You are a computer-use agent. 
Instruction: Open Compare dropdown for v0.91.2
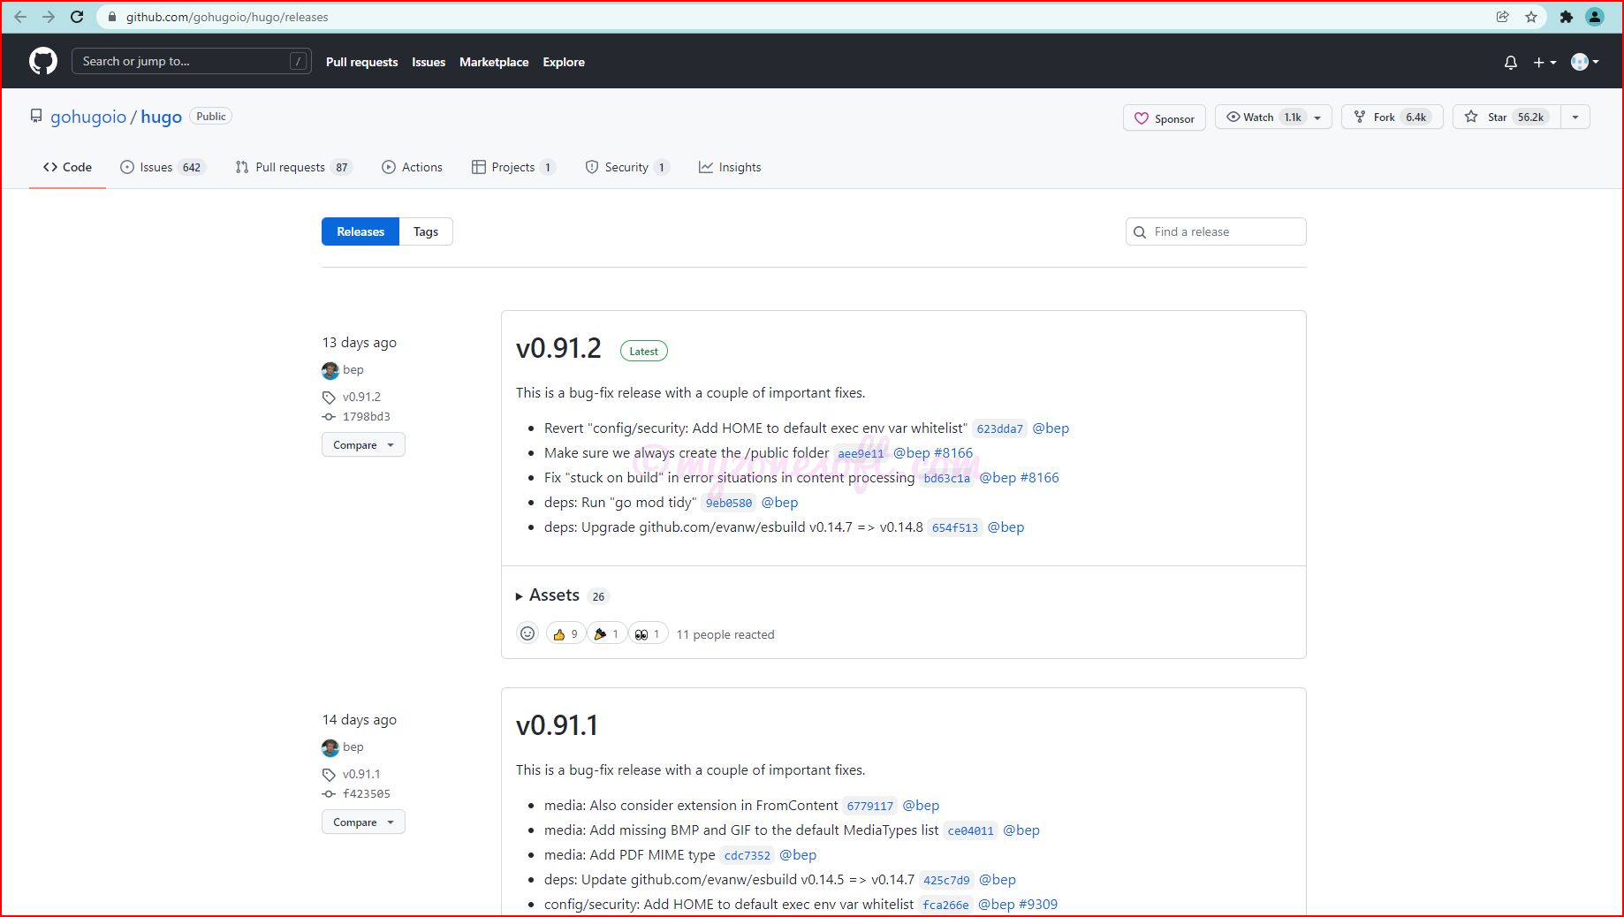tap(363, 444)
